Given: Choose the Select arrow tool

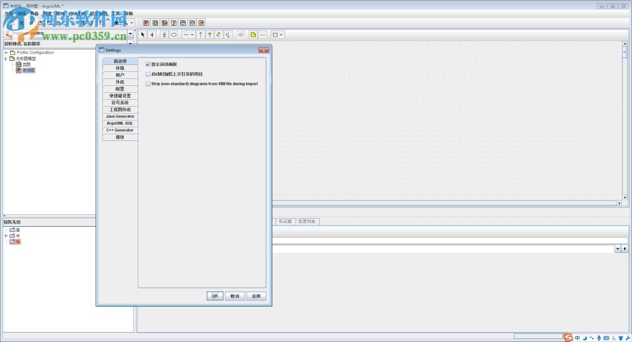Looking at the screenshot, I should point(143,35).
